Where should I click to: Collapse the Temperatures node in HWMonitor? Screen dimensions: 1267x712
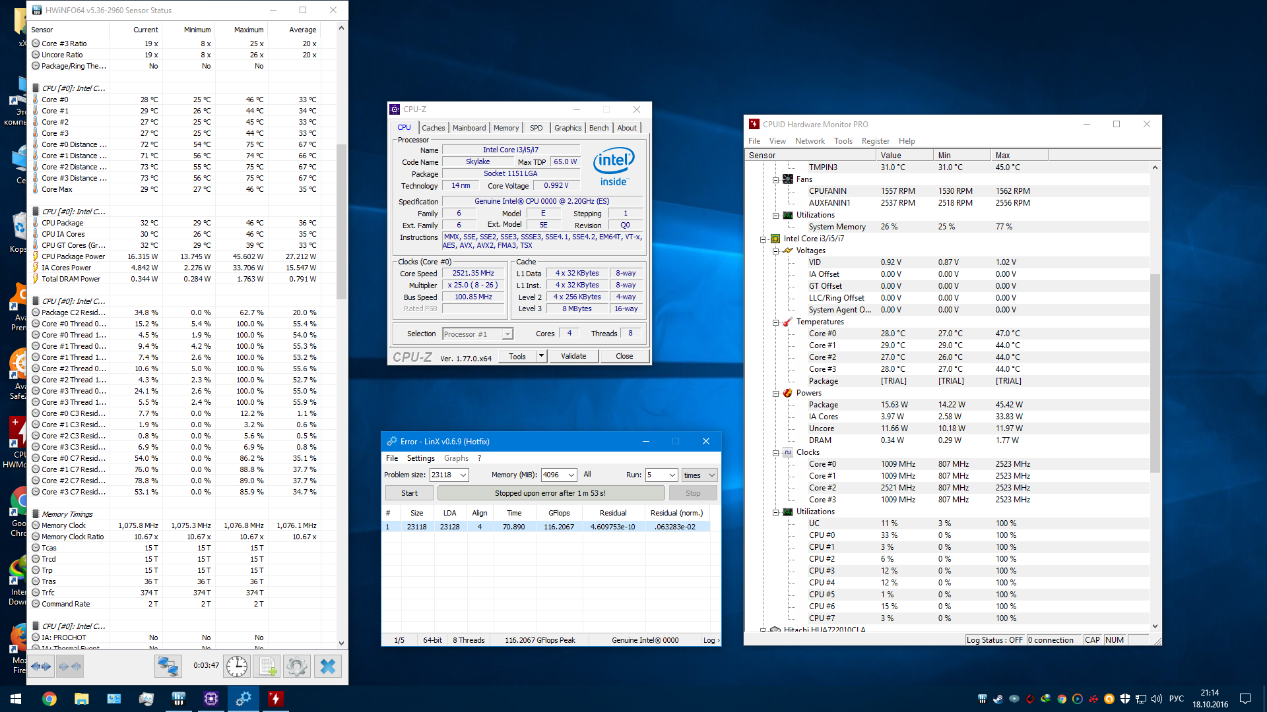pyautogui.click(x=776, y=322)
